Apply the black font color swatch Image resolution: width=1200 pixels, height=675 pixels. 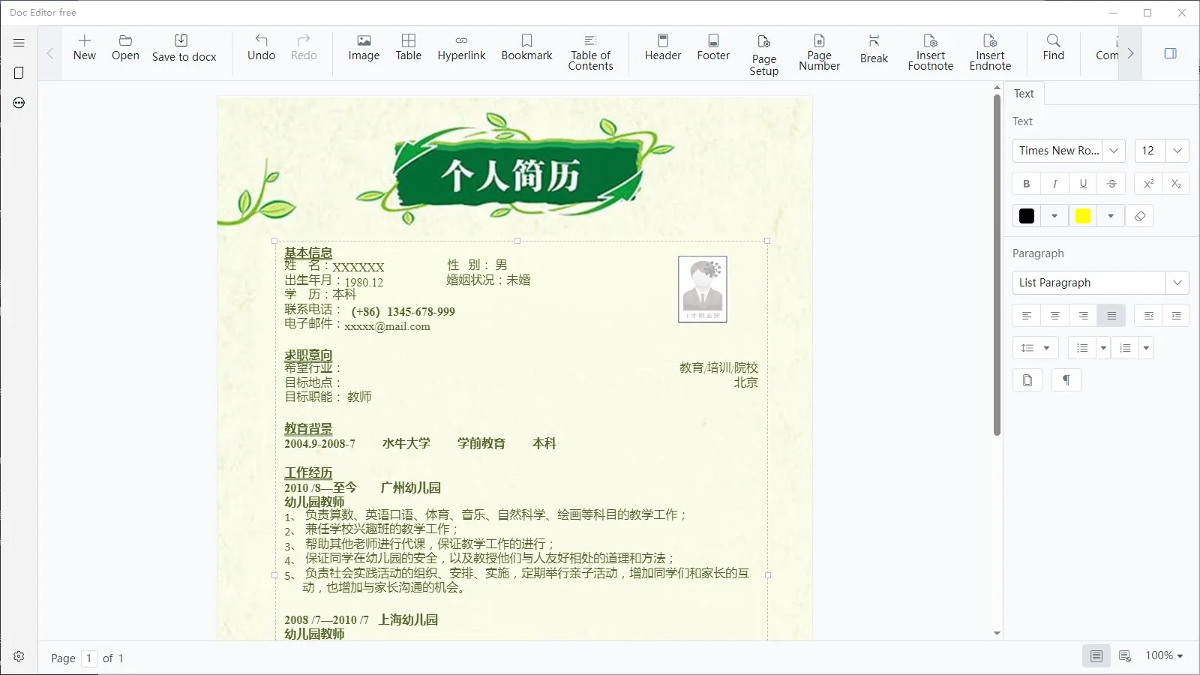coord(1027,216)
